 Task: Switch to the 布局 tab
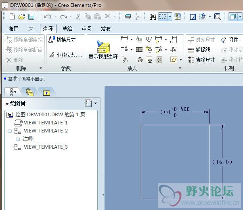pos(13,29)
